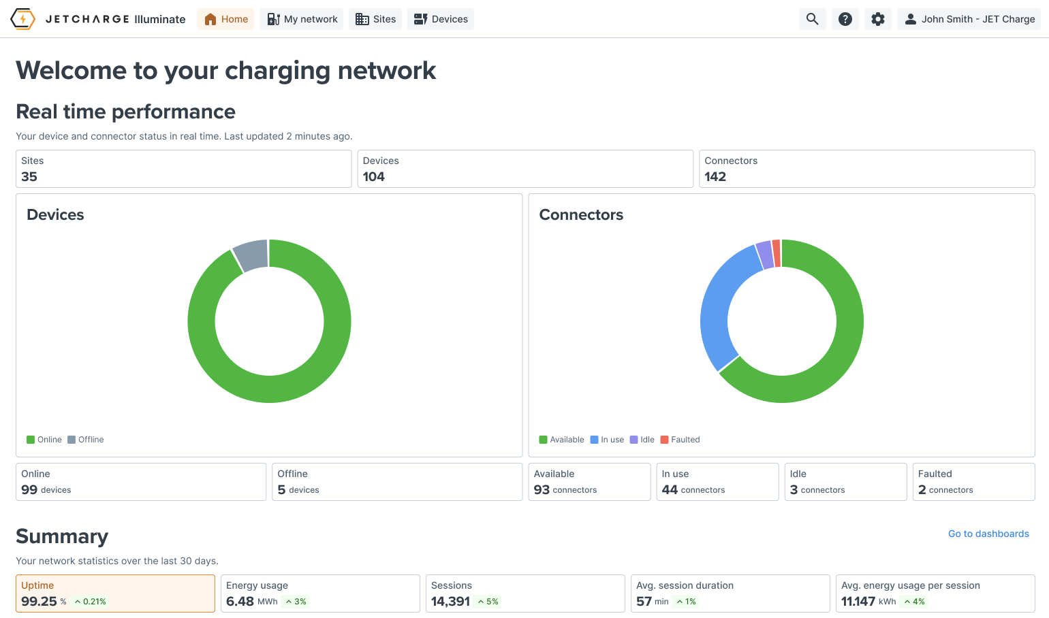Open search with the magnifier icon

click(x=812, y=19)
